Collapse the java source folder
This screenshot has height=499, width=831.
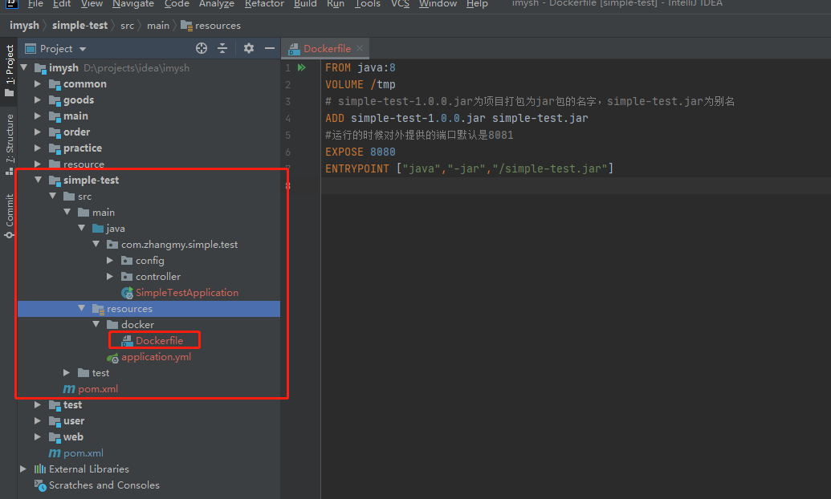tap(82, 229)
